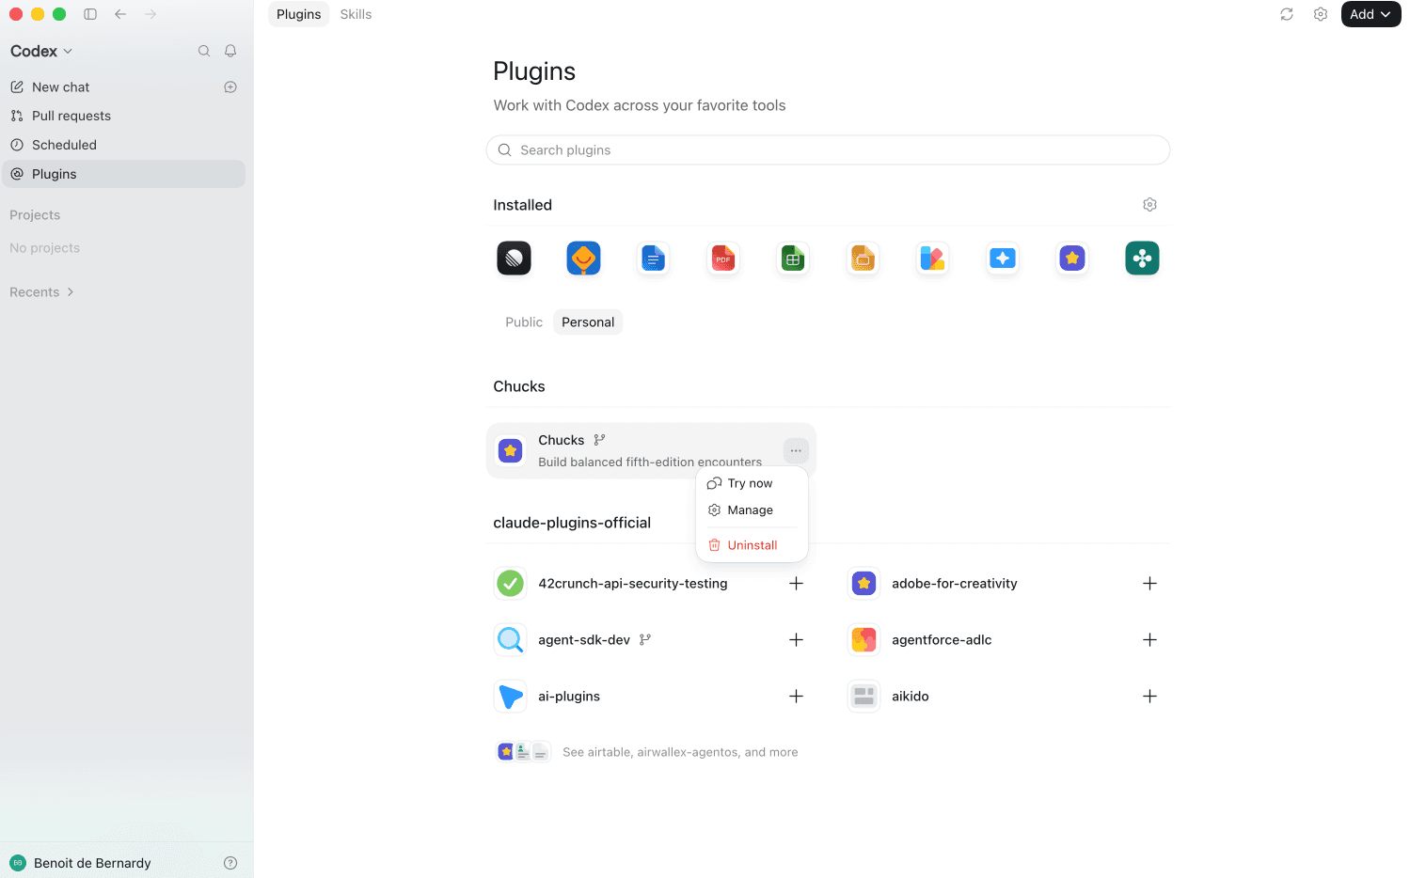The height and width of the screenshot is (878, 1410).
Task: Open the adobe-for-creativity plugin entry
Action: [x=954, y=584]
